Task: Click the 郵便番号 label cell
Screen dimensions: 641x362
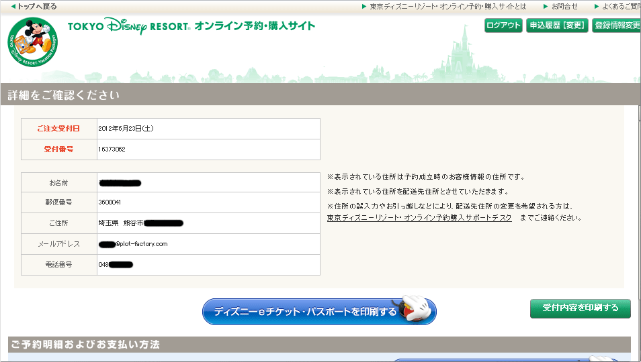Action: tap(59, 202)
